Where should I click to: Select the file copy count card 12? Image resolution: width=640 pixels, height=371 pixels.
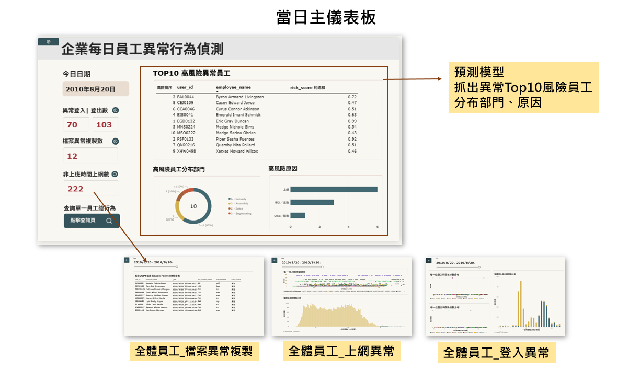coord(90,156)
